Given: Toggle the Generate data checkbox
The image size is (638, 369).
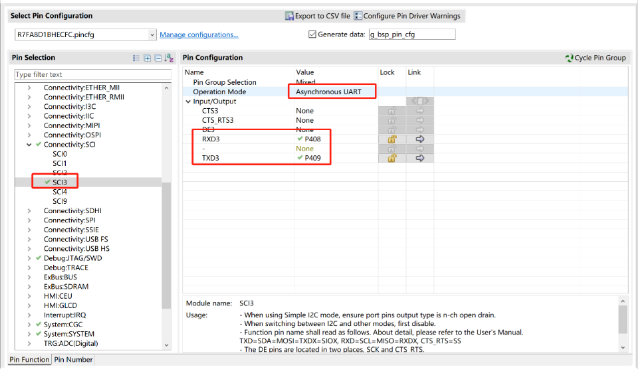Looking at the screenshot, I should tap(312, 34).
